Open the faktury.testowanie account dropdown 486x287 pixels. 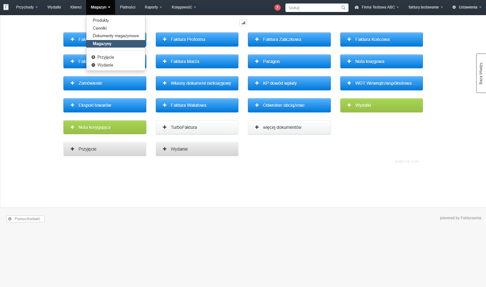(x=426, y=7)
